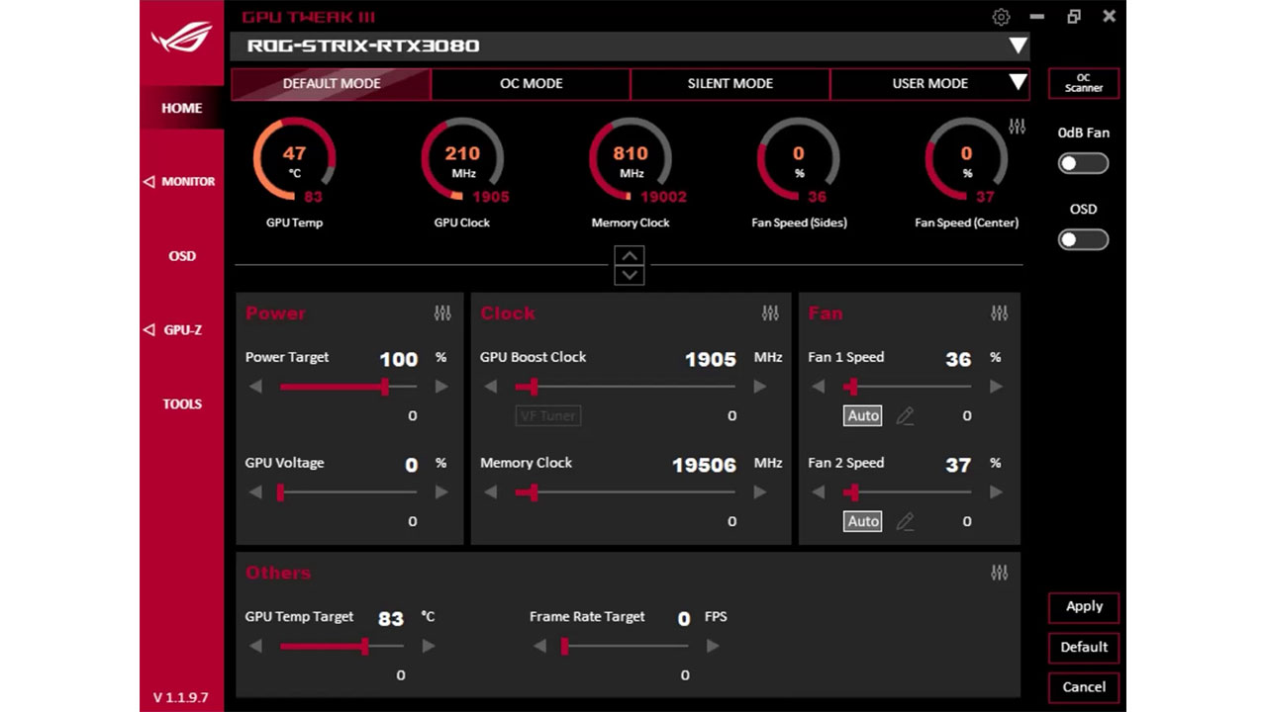The width and height of the screenshot is (1267, 712).
Task: Edit Fan 2 Speed curve with pencil icon
Action: [905, 521]
